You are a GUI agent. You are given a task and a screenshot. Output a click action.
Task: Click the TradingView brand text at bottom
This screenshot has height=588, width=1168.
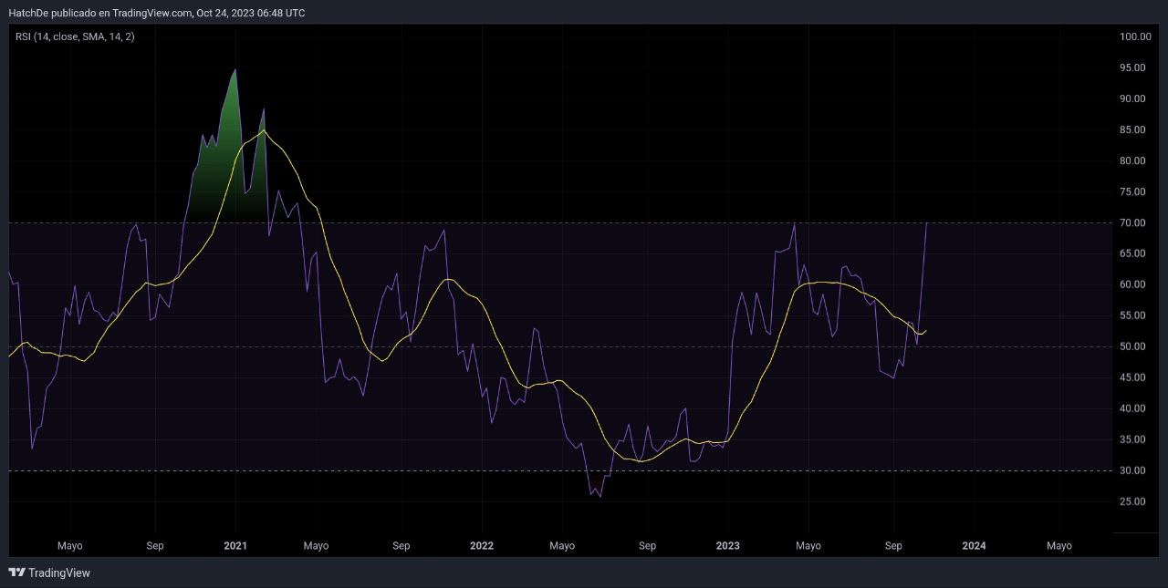(x=59, y=573)
